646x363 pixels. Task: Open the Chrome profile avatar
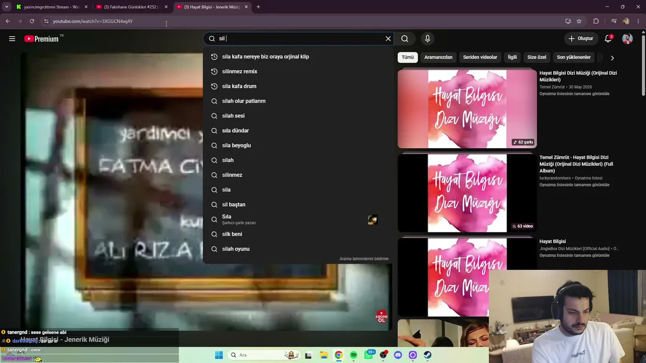(626, 21)
